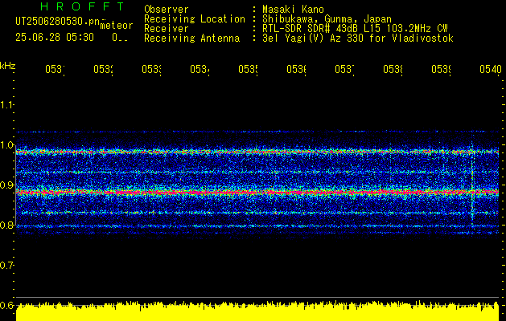Viewport: 506px width, 321px height.
Task: Click the yellow signal level graph at bottom
Action: coord(257,311)
